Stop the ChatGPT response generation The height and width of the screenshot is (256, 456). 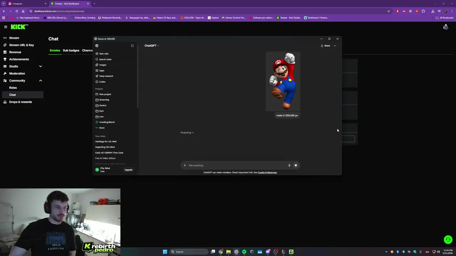point(296,165)
